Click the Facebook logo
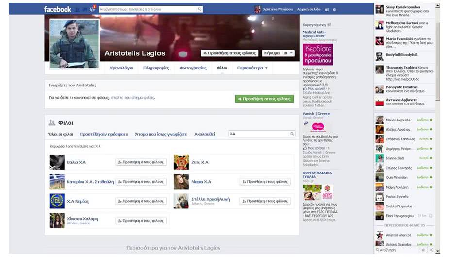This screenshot has height=259, width=450. point(57,9)
